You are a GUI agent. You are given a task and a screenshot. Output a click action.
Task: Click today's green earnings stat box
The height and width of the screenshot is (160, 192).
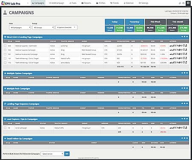pyautogui.click(x=119, y=28)
